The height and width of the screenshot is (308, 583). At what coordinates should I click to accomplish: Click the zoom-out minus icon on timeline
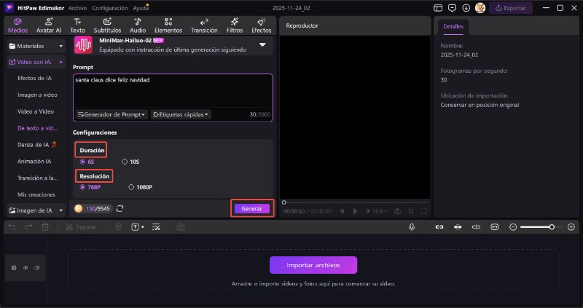click(513, 227)
